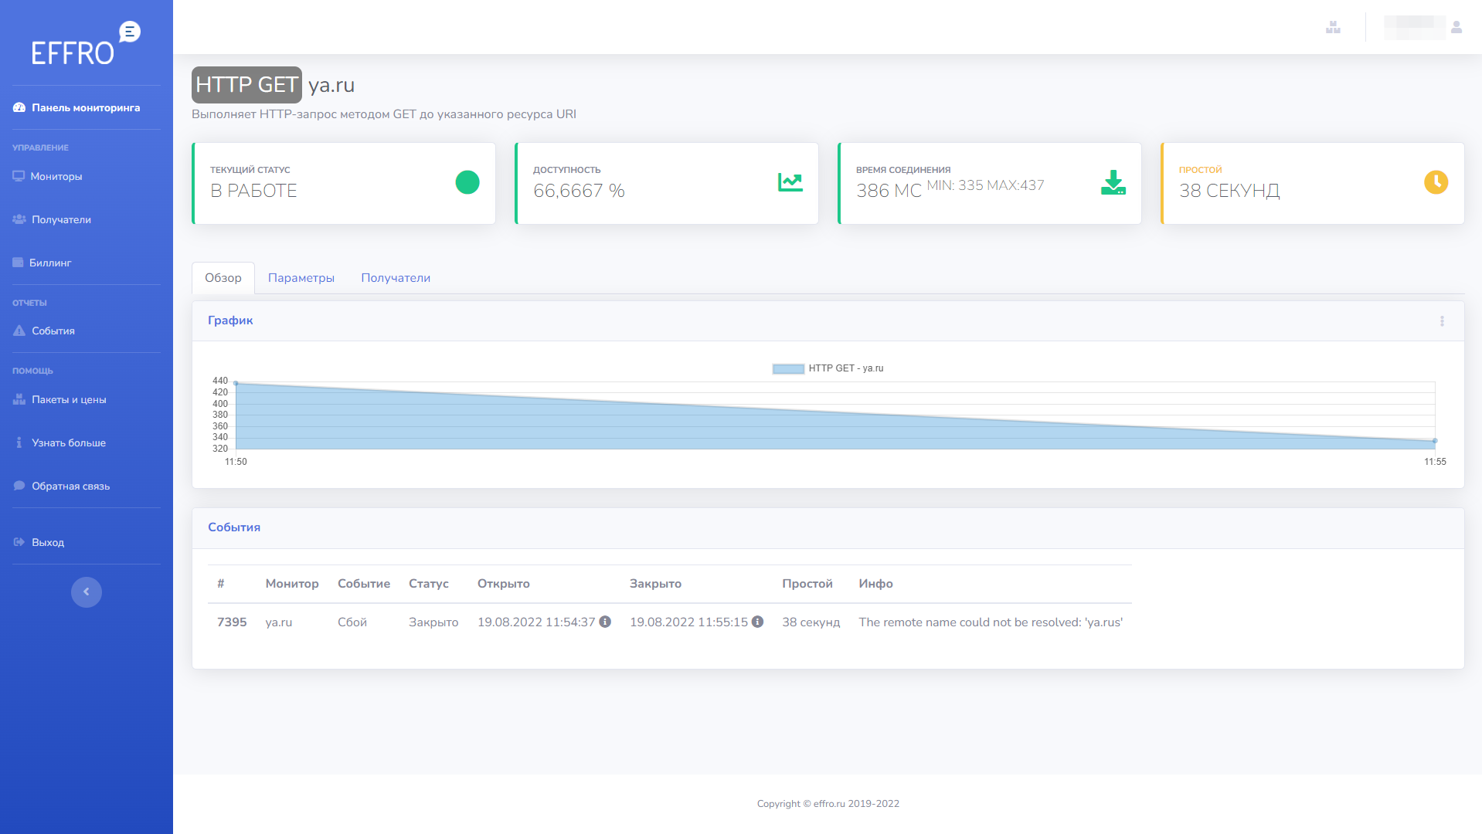
Task: Click Выход to log out
Action: pyautogui.click(x=47, y=542)
